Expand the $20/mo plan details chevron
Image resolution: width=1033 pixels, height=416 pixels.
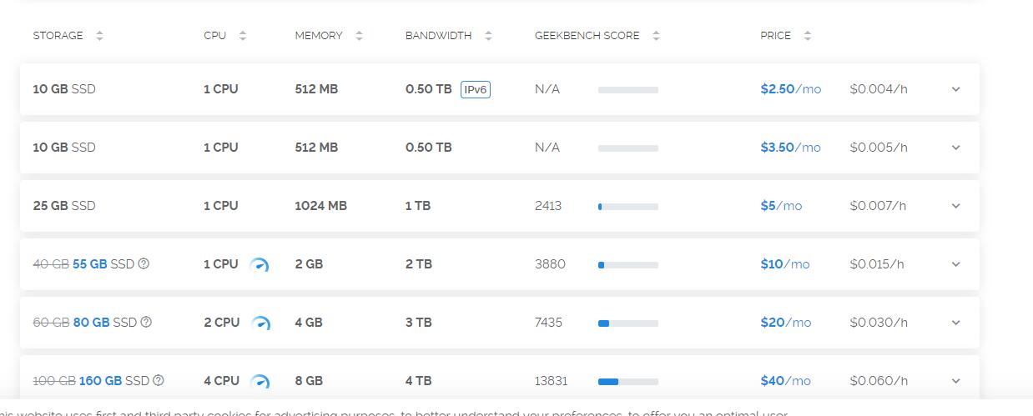(x=956, y=323)
